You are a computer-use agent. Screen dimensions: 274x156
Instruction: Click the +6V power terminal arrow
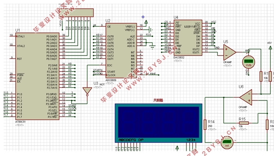pos(270,48)
